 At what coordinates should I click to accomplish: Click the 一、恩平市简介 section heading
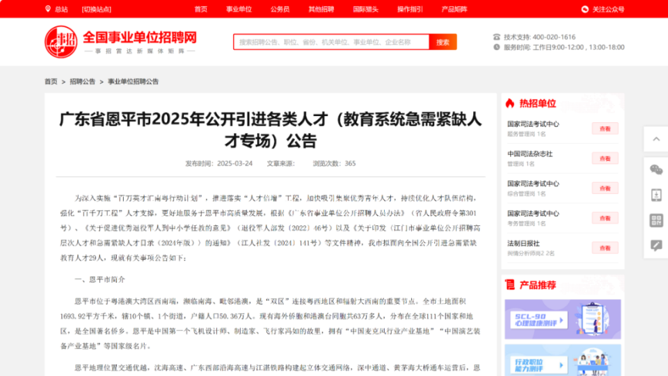[100, 279]
